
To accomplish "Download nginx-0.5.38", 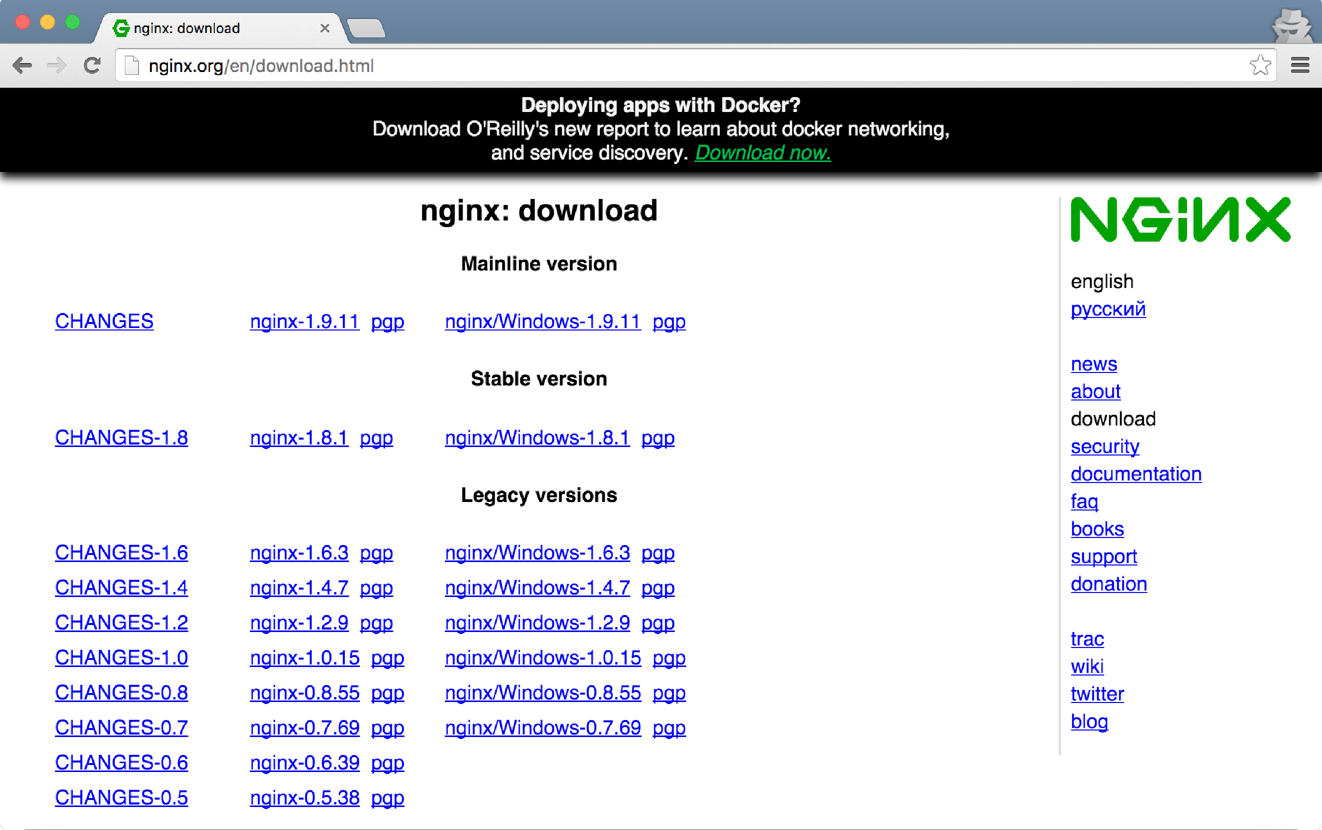I will point(304,797).
